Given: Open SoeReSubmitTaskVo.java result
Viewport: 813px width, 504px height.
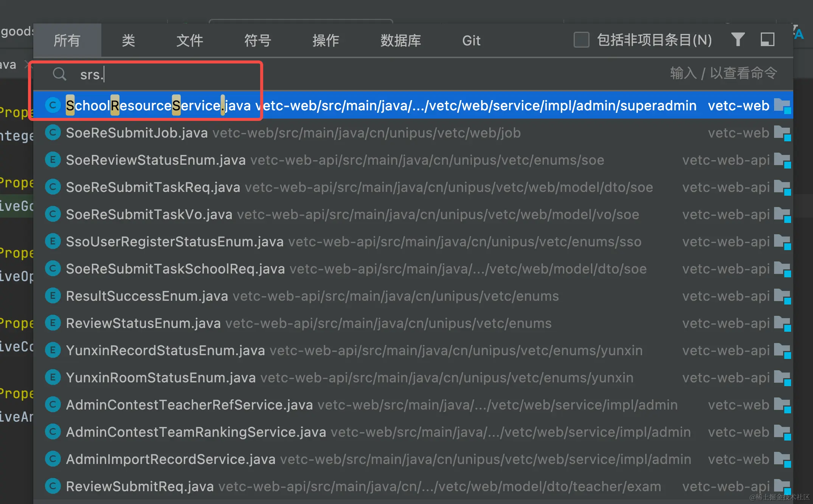Looking at the screenshot, I should tap(149, 215).
